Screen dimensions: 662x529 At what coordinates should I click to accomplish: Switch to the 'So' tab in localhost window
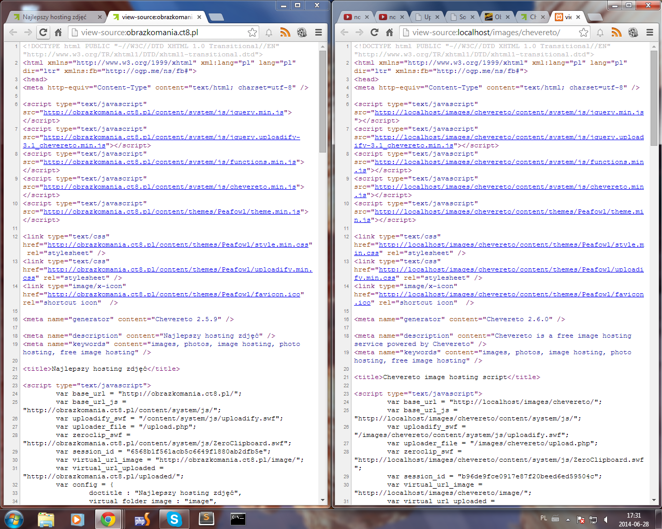(463, 17)
